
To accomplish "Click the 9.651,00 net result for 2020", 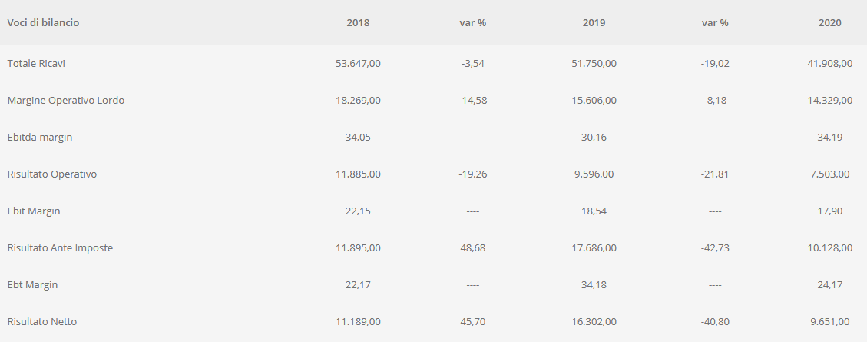I will (x=830, y=321).
